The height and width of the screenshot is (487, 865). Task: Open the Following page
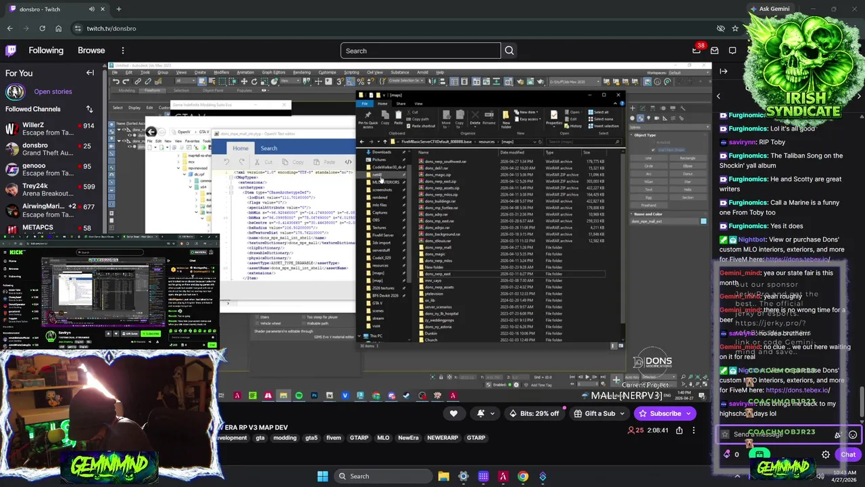click(46, 51)
